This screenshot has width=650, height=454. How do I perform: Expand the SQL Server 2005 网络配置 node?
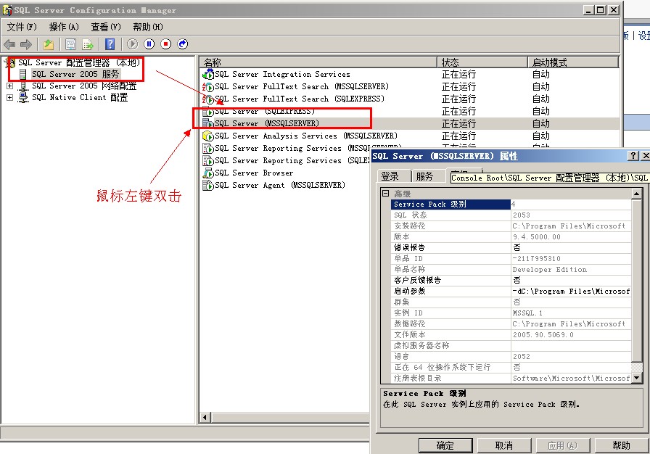(x=9, y=86)
